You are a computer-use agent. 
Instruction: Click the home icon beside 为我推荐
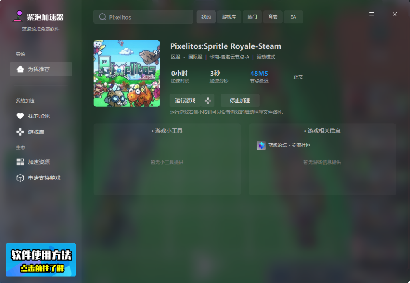[20, 69]
